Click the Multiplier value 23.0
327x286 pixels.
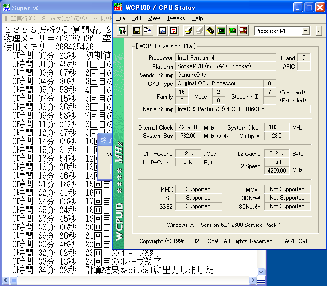tap(276, 136)
